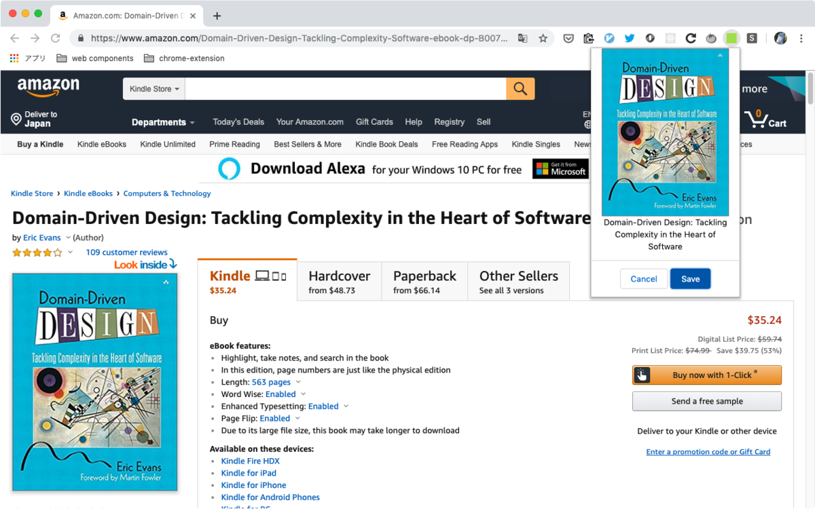This screenshot has width=815, height=509.
Task: Open the Twitter extension icon
Action: (630, 39)
